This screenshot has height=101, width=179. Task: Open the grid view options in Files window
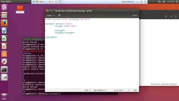pos(176,16)
